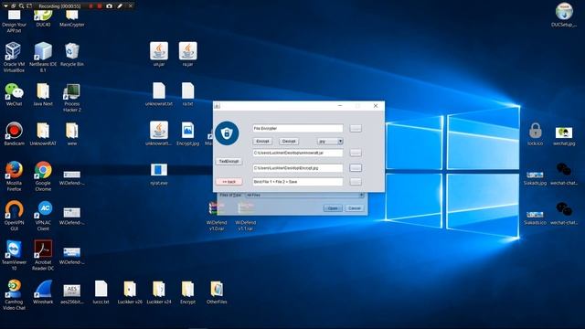
Task: Select the MainCrypter folder
Action: pos(71,18)
